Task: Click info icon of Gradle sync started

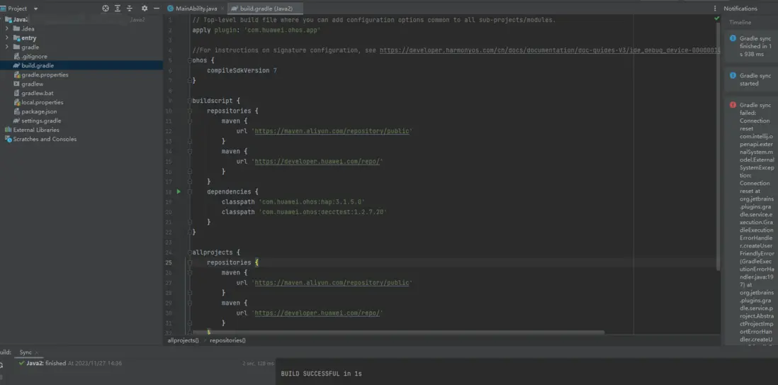Action: (733, 75)
